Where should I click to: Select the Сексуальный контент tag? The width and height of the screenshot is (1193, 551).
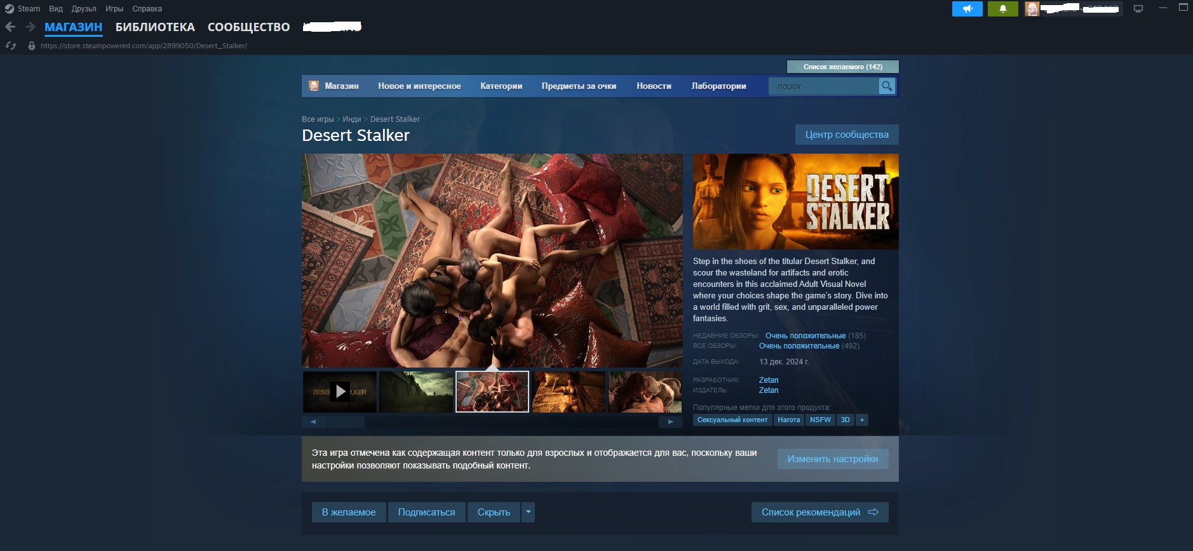[x=732, y=420]
